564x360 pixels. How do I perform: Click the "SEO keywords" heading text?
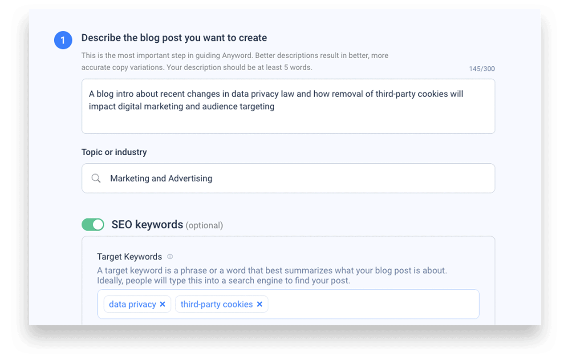tap(147, 225)
